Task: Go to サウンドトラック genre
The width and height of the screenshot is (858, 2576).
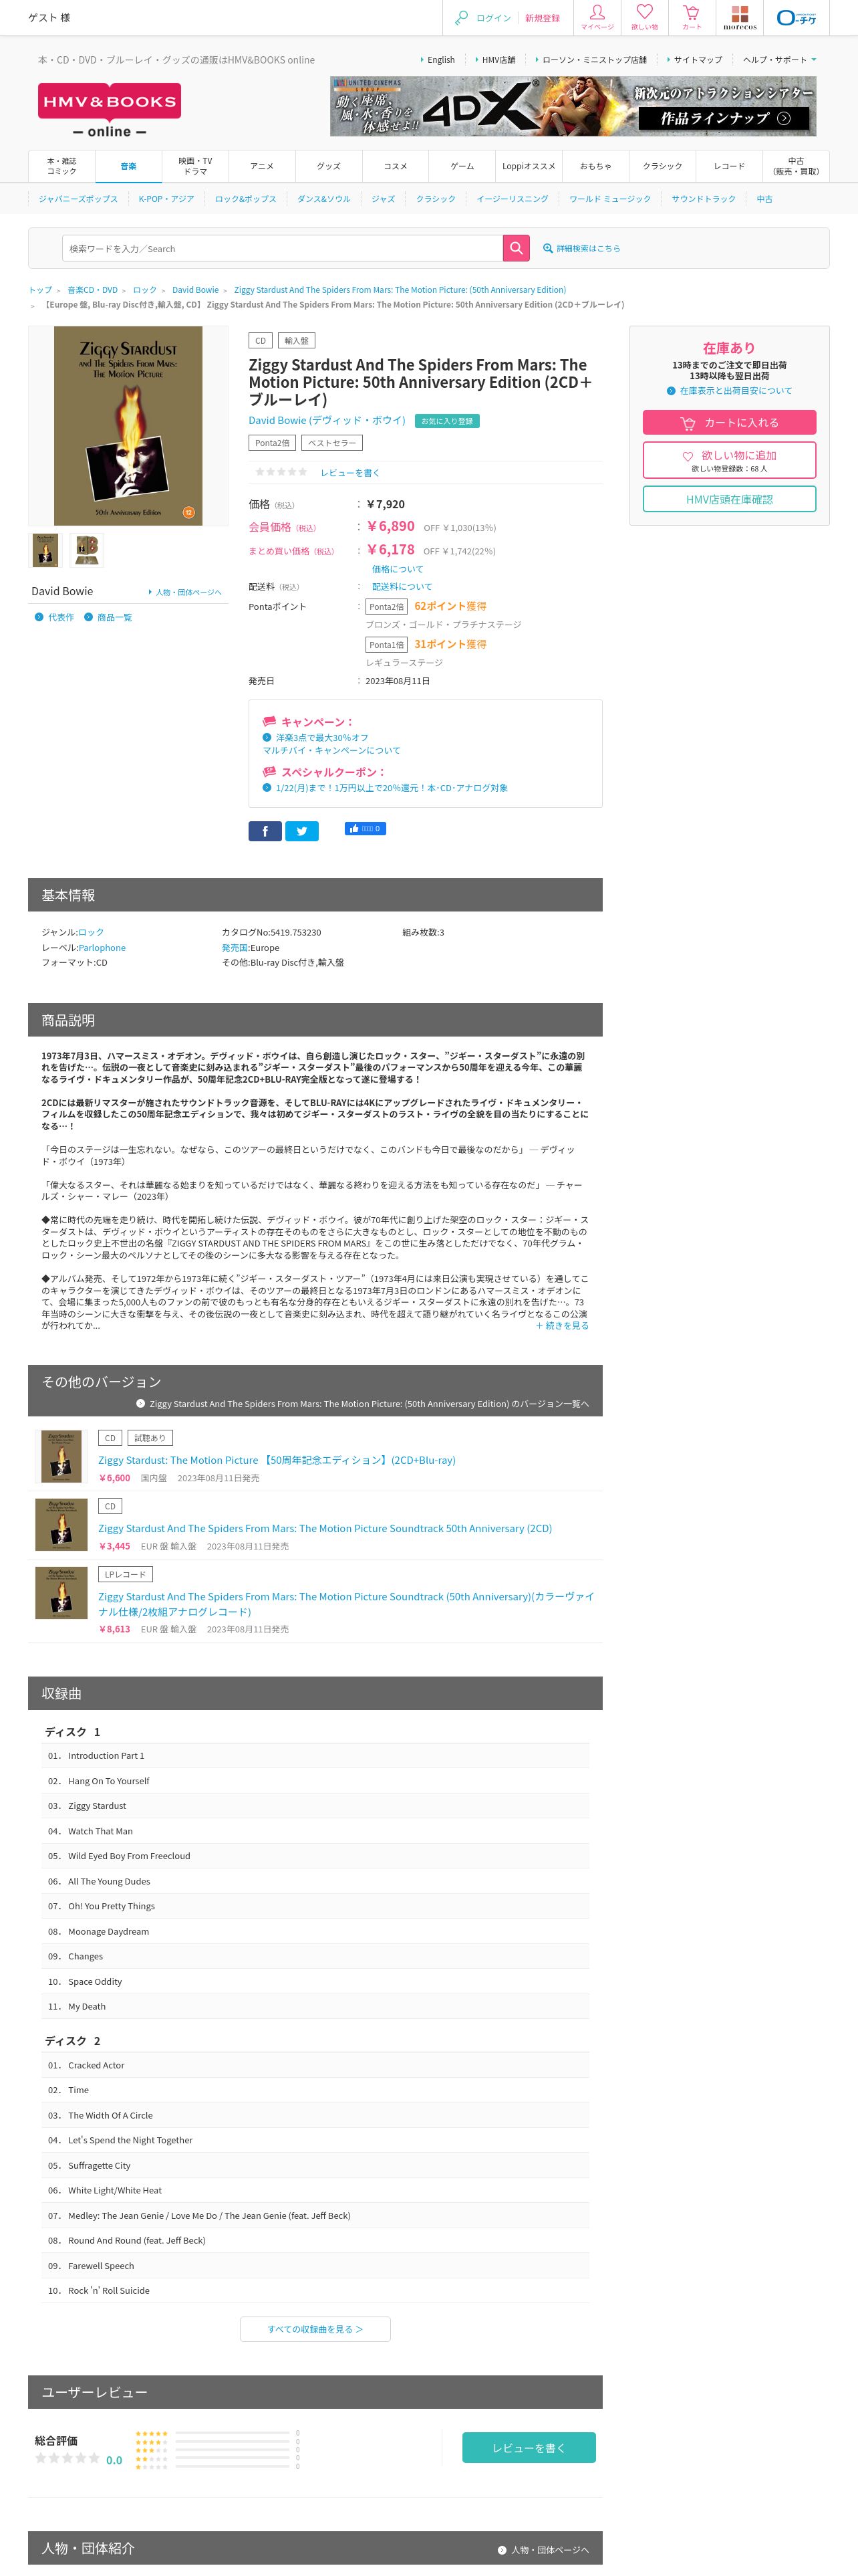Action: click(703, 199)
